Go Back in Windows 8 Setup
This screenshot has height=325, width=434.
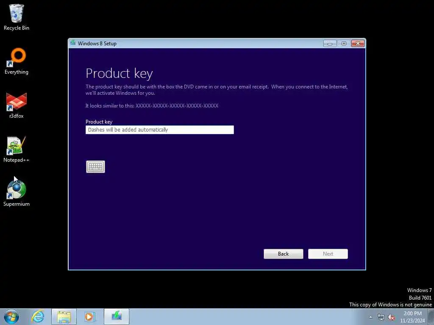[284, 254]
